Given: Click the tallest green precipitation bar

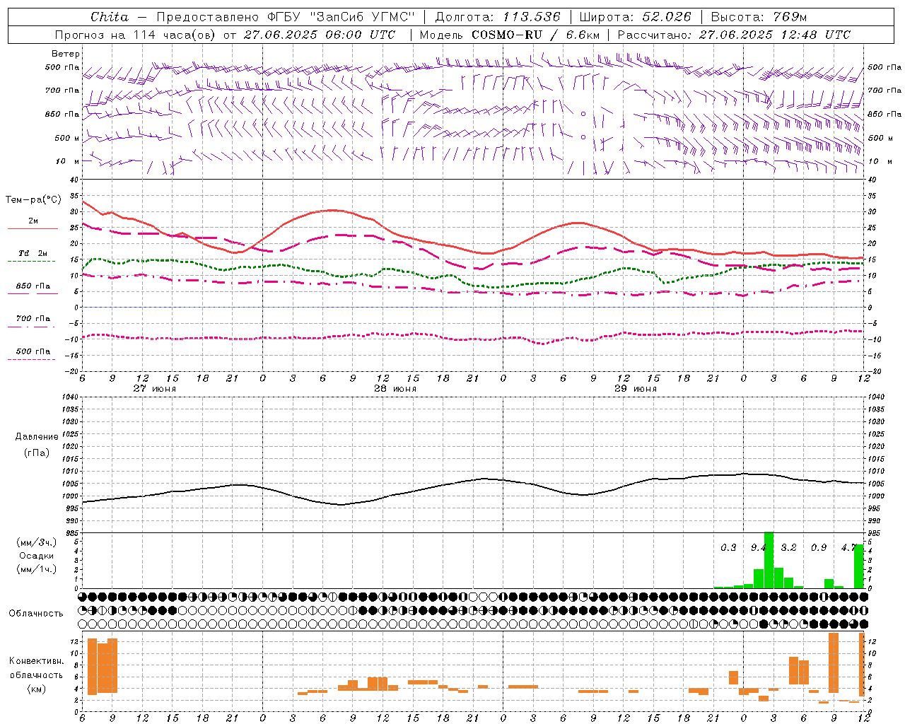Looking at the screenshot, I should [769, 560].
